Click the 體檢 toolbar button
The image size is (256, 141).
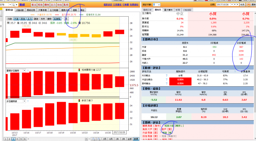click(x=47, y=5)
